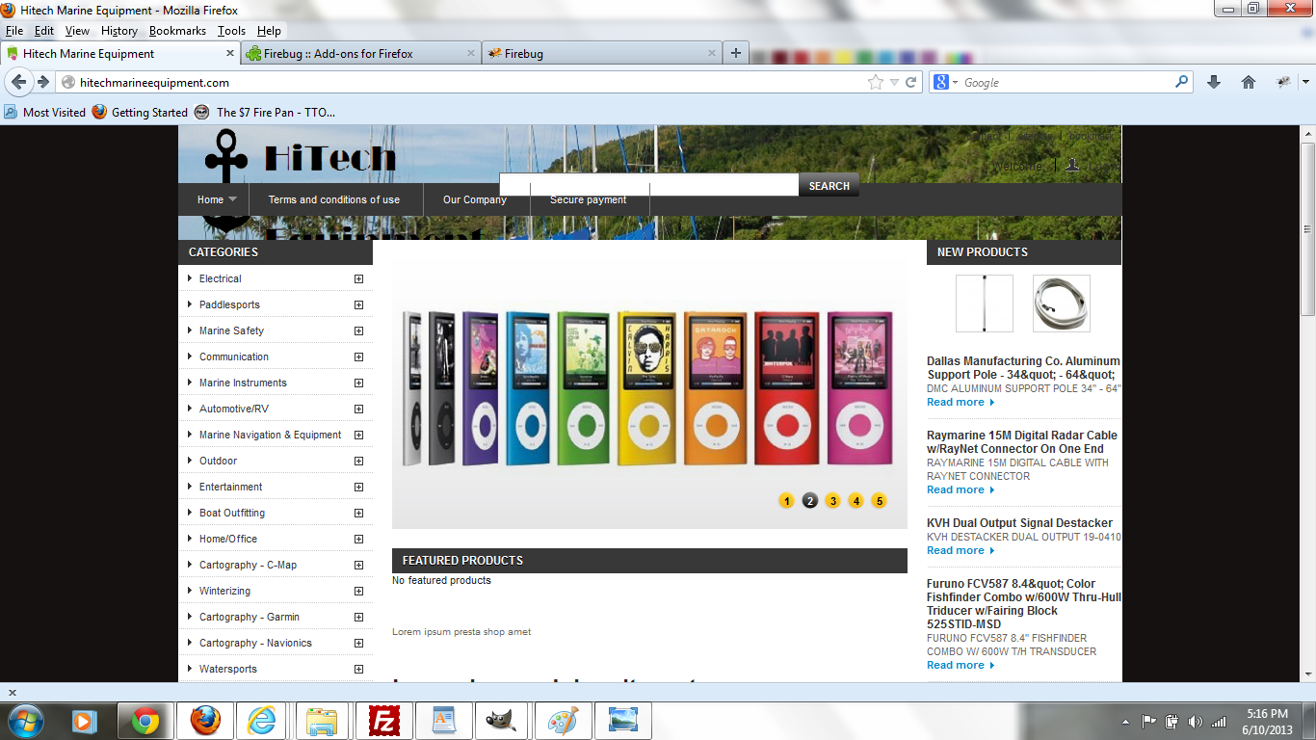Open the document editor taskbar icon

[444, 720]
